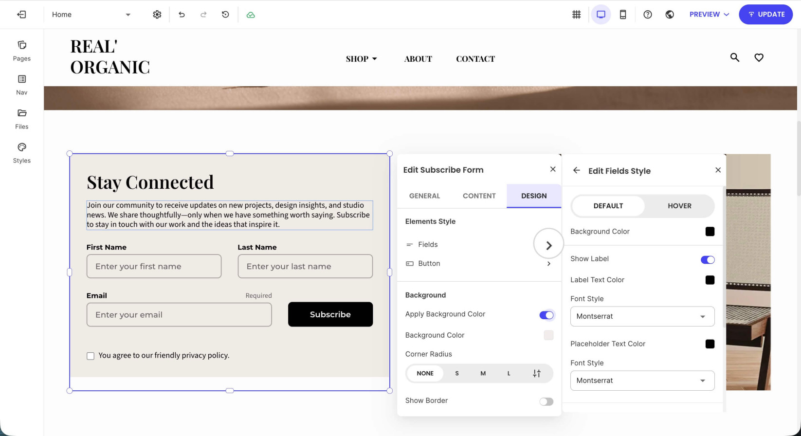The height and width of the screenshot is (436, 801).
Task: Enable the Show Border switch
Action: click(546, 401)
